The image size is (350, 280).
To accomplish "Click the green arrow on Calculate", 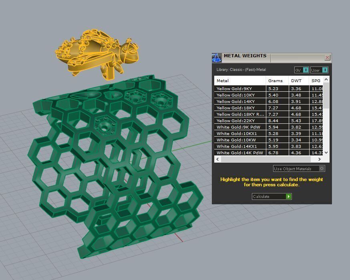I will point(288,197).
